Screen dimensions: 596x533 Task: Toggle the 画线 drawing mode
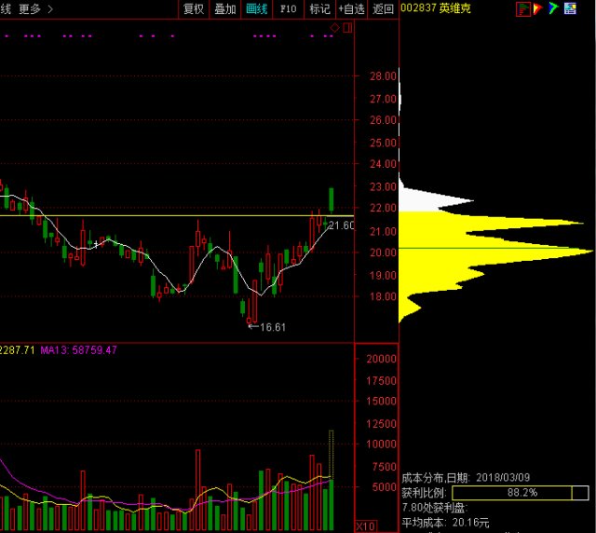[x=256, y=8]
